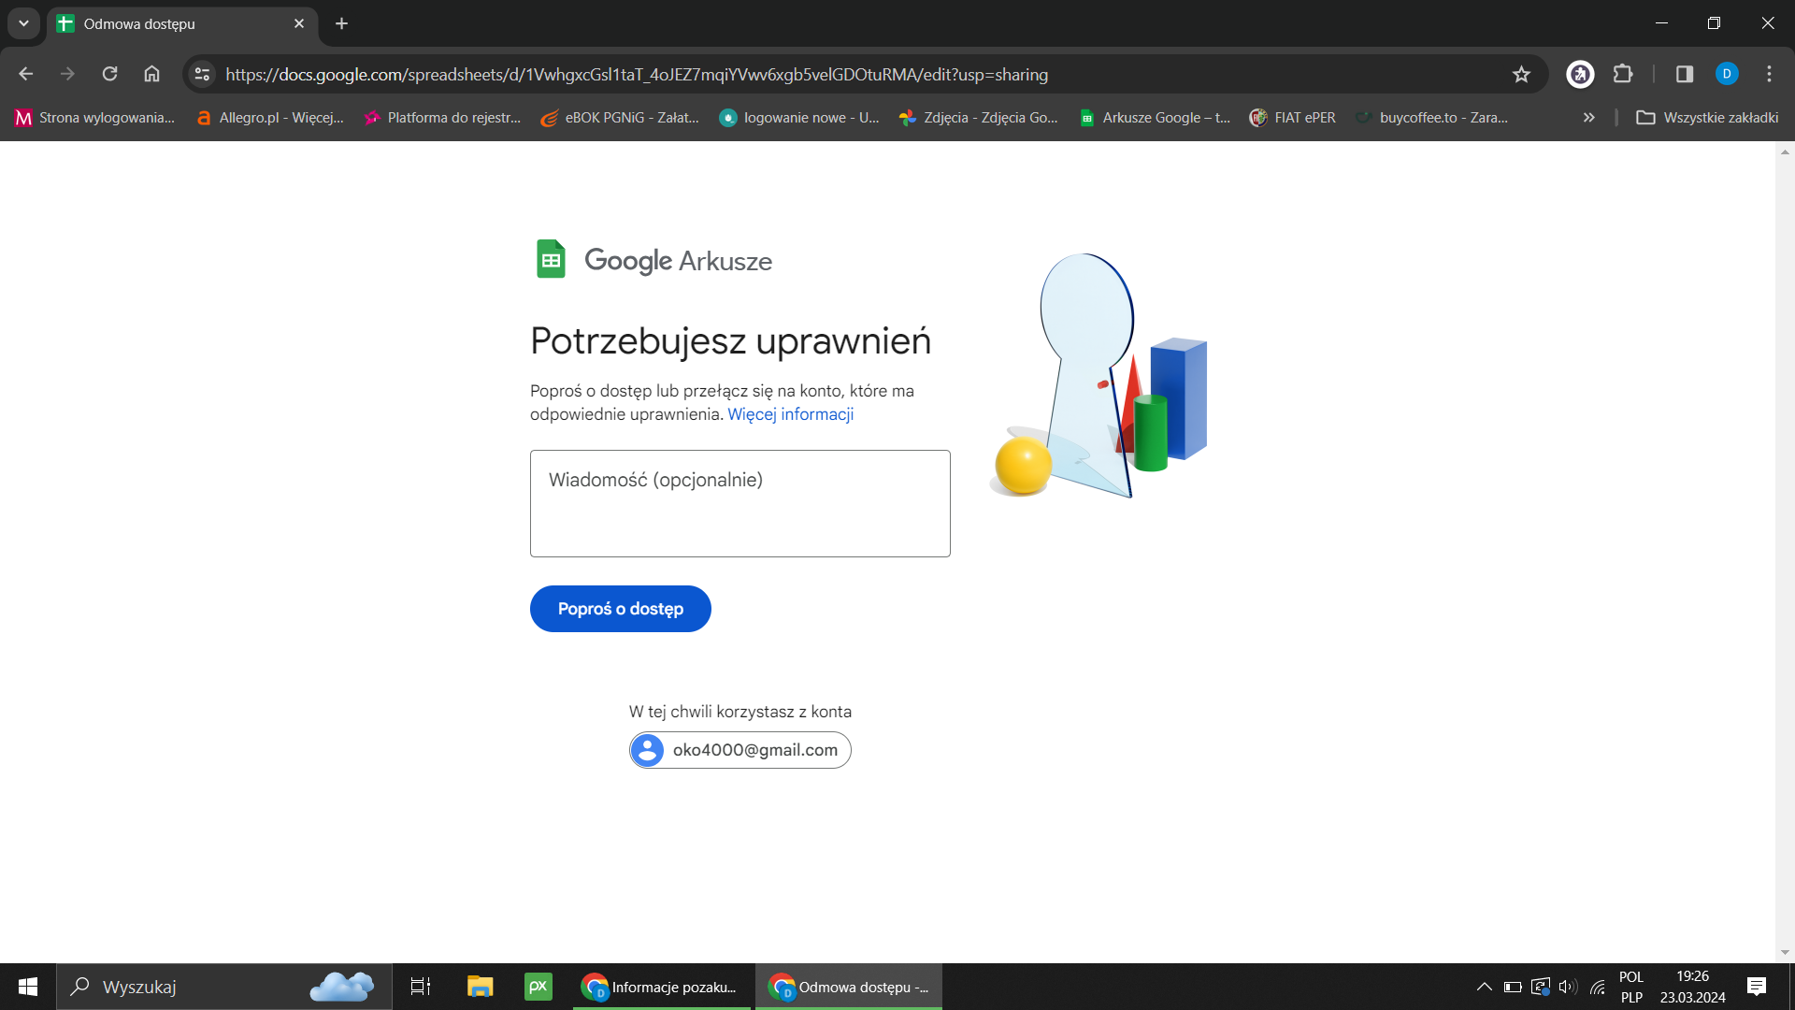Reload the page with the refresh icon
Image resolution: width=1795 pixels, height=1010 pixels.
pos(109,74)
